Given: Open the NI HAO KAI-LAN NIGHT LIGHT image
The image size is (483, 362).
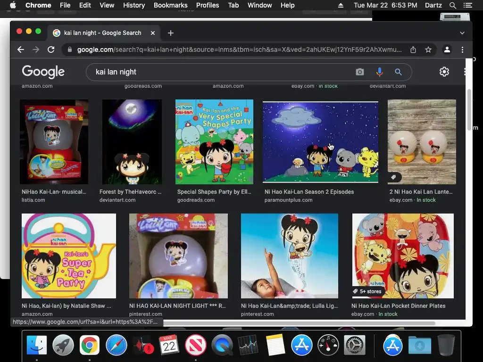Looking at the screenshot, I should tap(178, 256).
